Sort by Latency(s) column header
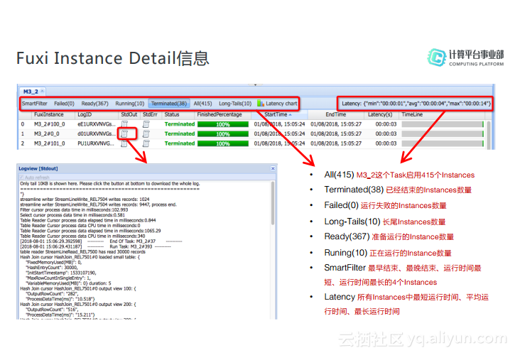This screenshot has height=355, width=515. click(380, 114)
